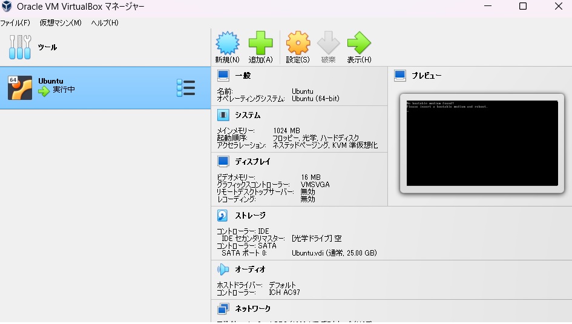This screenshot has height=324, width=572.
Task: Click the Display (ディスプレイ) section title
Action: [252, 161]
